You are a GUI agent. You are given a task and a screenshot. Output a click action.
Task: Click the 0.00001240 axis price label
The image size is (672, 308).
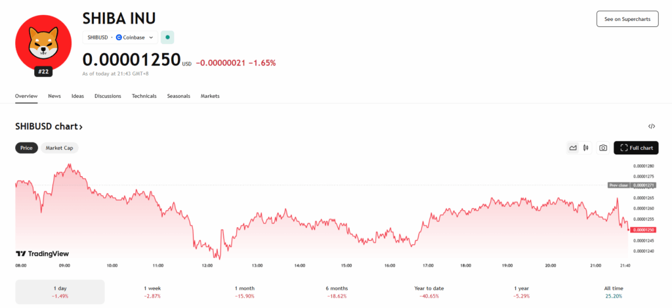point(643,251)
